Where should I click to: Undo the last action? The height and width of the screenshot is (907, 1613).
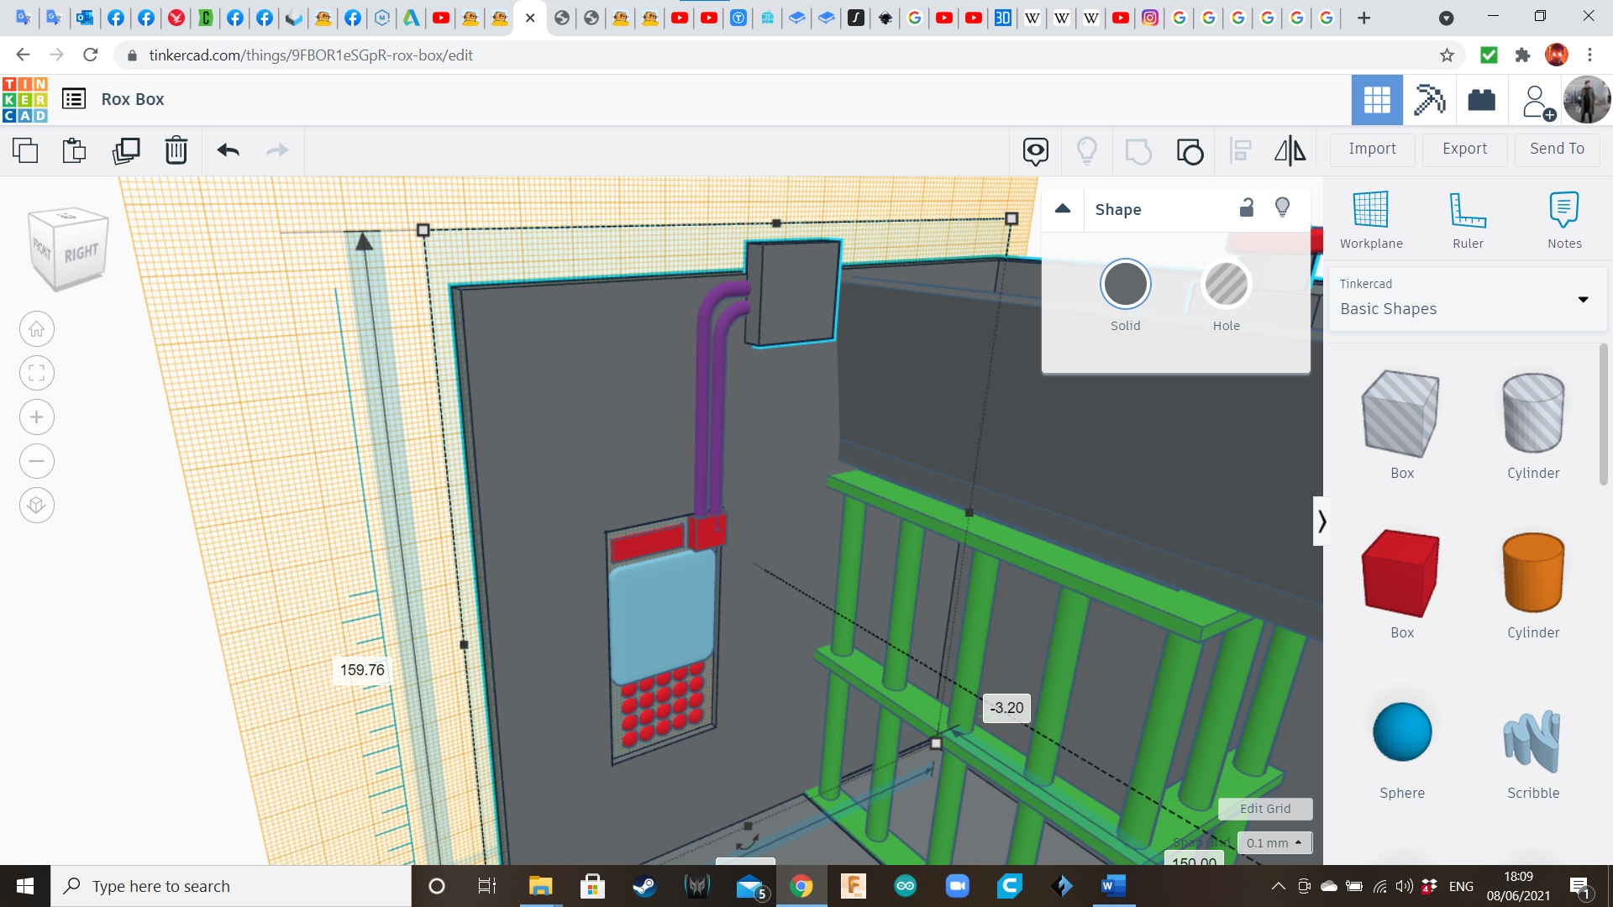click(229, 151)
